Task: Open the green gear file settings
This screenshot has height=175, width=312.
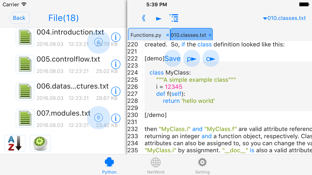Action: click(x=40, y=143)
